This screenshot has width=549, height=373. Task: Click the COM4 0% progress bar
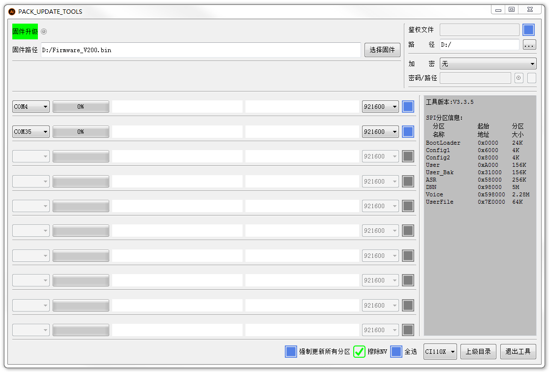(81, 107)
